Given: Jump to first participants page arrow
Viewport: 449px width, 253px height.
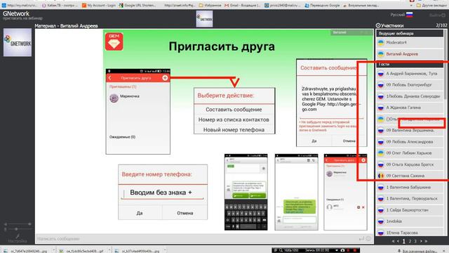Looking at the screenshot, I should pos(393,241).
